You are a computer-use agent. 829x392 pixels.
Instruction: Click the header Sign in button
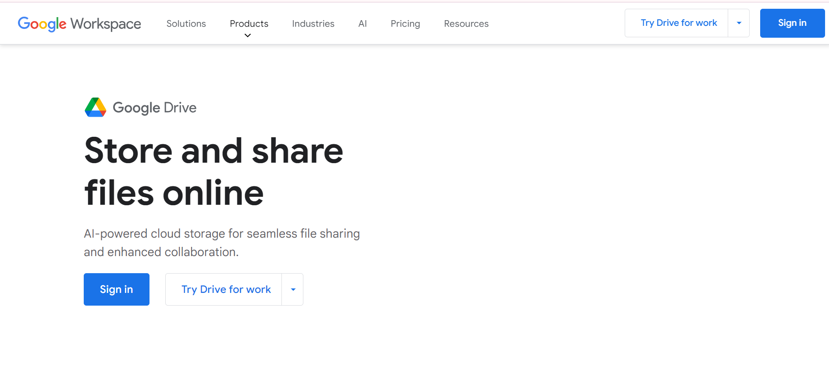pos(792,23)
